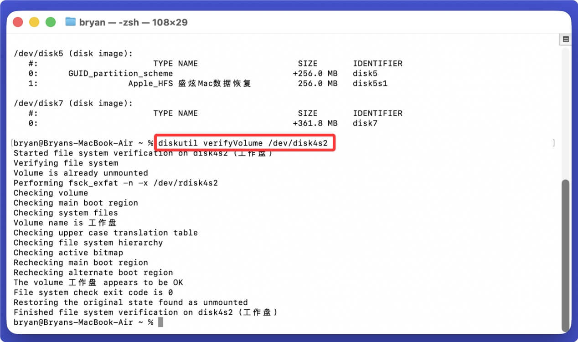The height and width of the screenshot is (342, 578).
Task: Click the "File system check exit code" line
Action: (93, 292)
